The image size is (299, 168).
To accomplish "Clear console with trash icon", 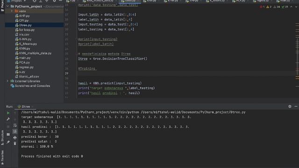I will [15, 143].
